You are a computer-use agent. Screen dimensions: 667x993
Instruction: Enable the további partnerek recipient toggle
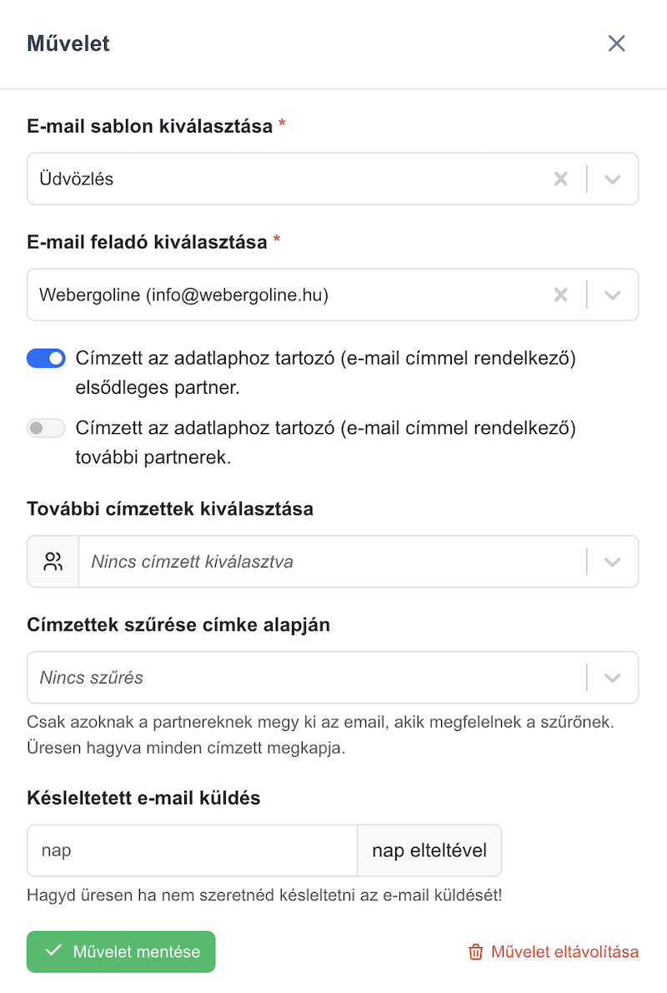(x=46, y=428)
